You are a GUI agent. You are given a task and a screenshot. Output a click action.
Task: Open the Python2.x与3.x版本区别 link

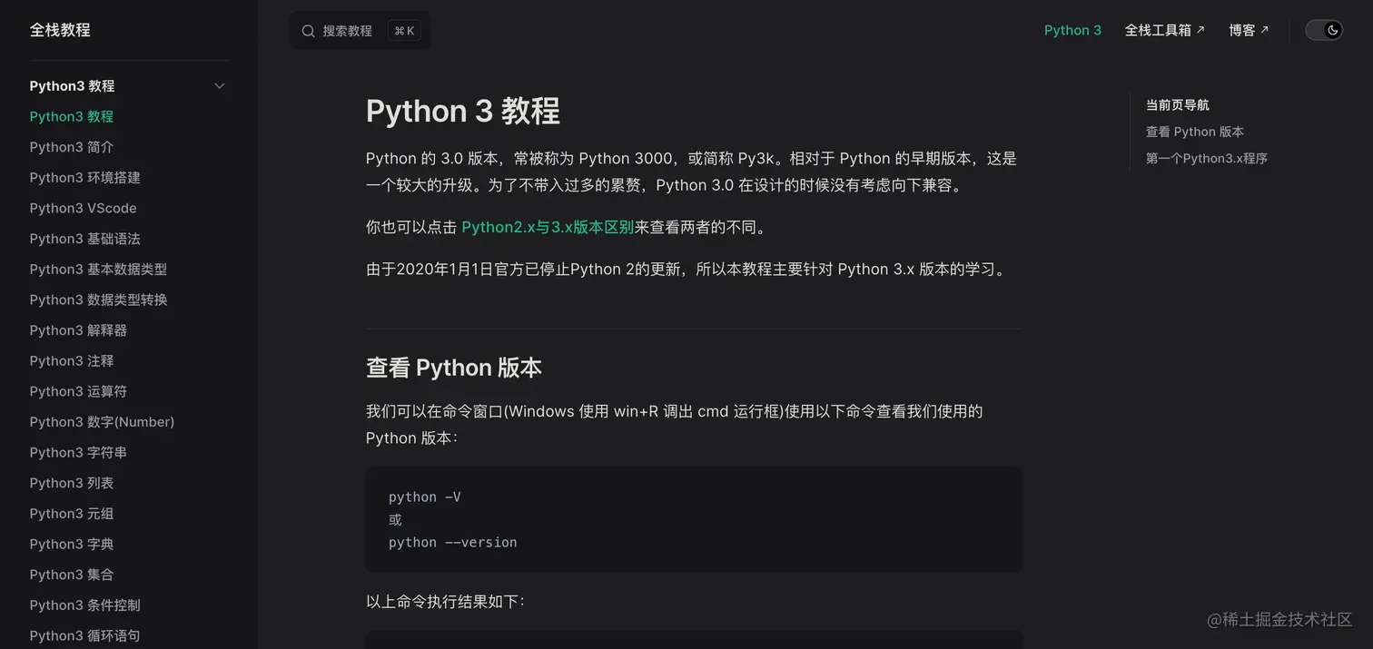(x=548, y=227)
